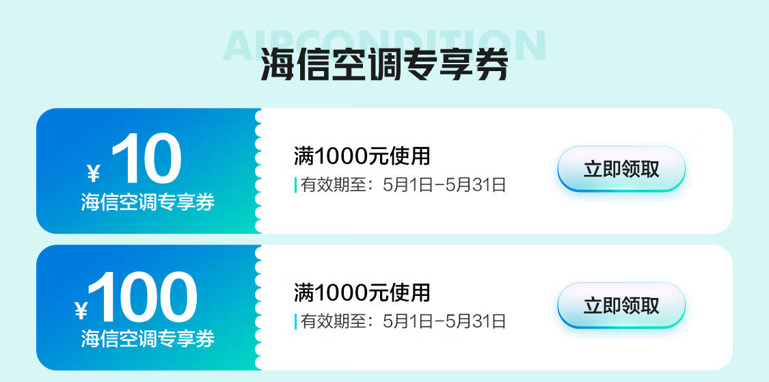
Task: Click the faded AIRCONDITION background text
Action: [384, 45]
